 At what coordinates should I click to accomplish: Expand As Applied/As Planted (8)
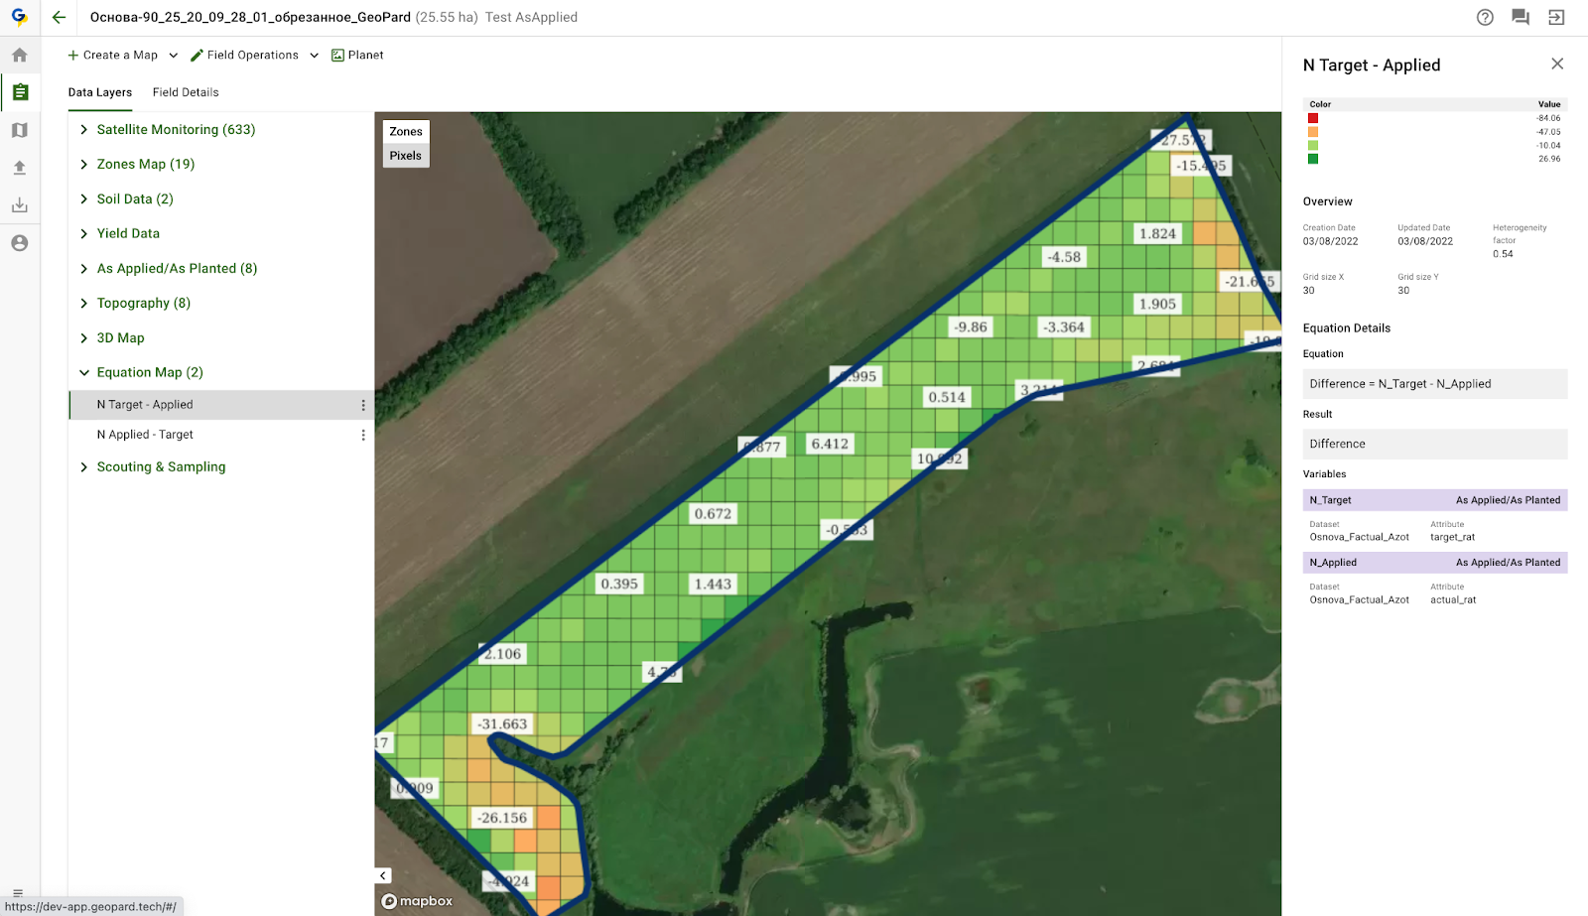(84, 269)
